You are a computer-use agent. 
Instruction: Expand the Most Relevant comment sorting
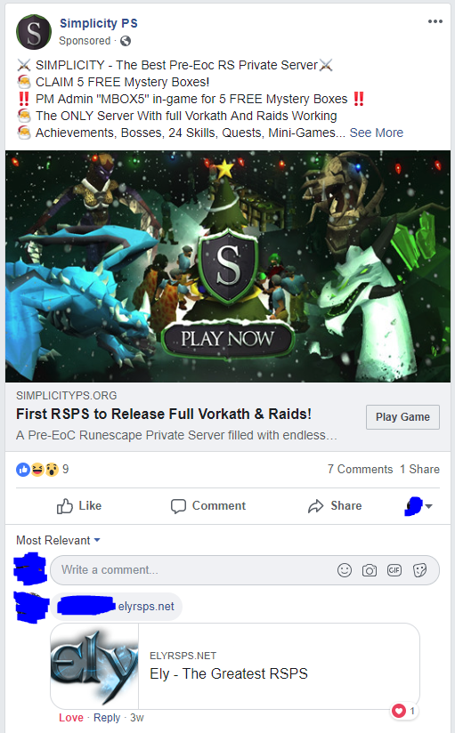(x=58, y=540)
